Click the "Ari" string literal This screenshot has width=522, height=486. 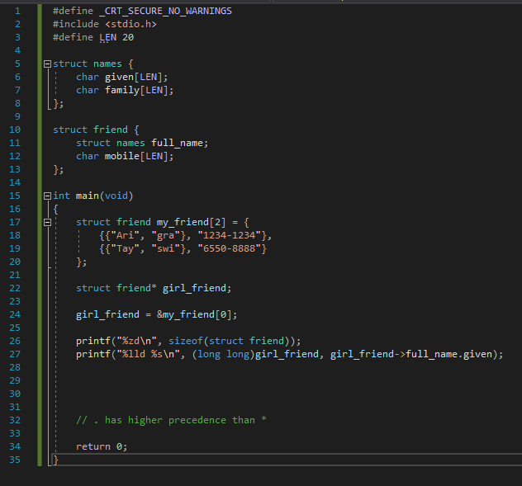(x=125, y=235)
